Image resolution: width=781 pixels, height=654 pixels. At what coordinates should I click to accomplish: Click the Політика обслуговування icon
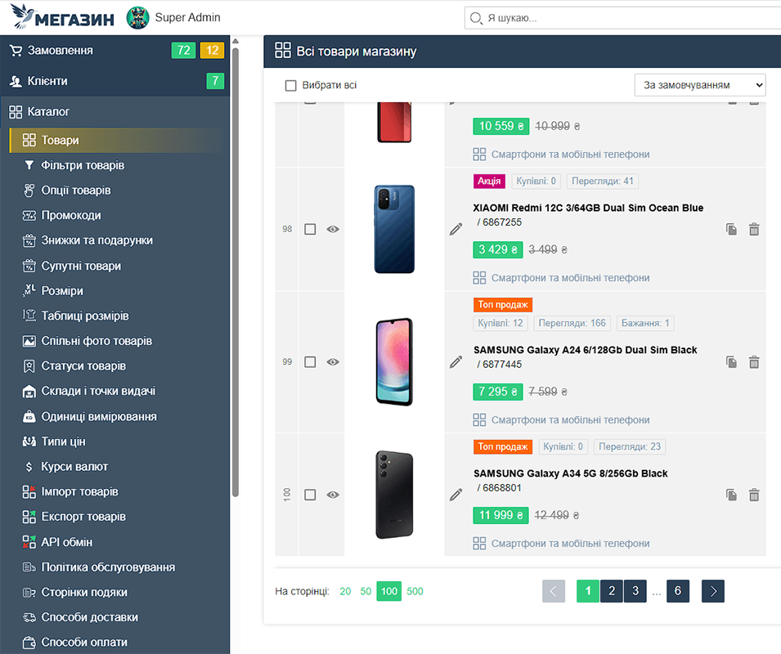point(29,567)
